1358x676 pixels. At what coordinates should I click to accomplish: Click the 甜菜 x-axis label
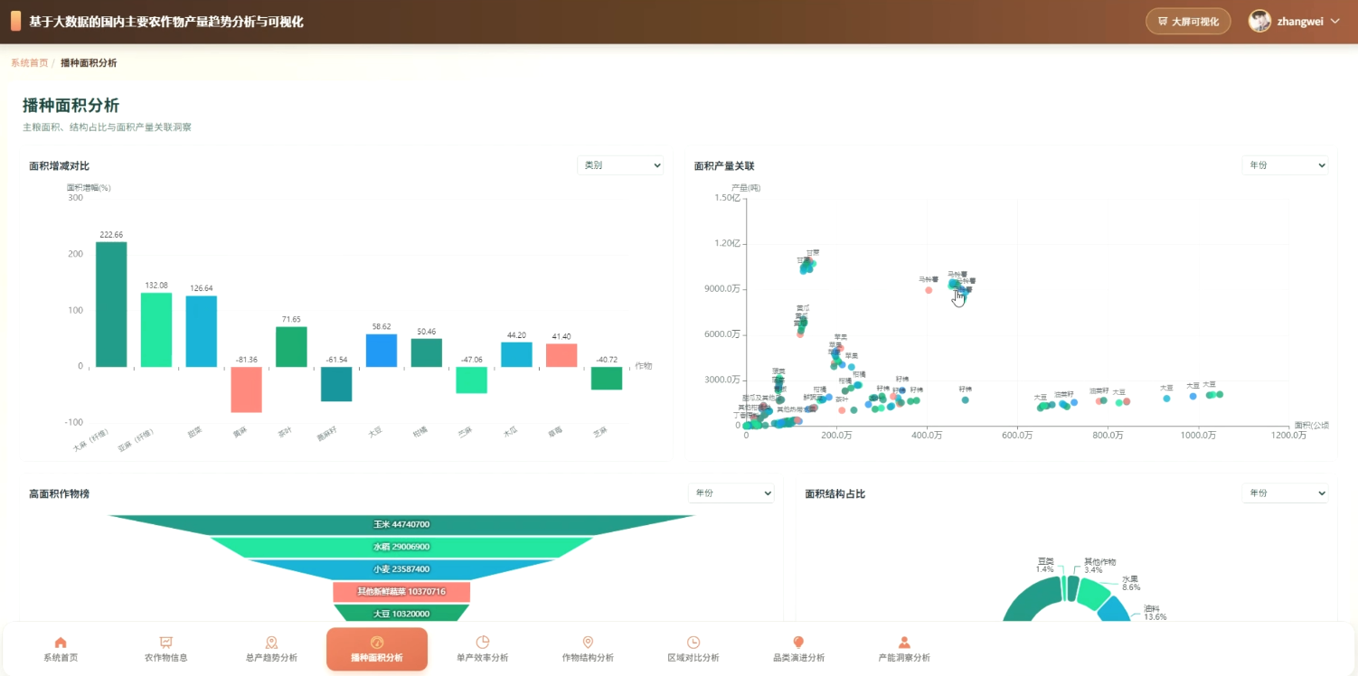195,433
